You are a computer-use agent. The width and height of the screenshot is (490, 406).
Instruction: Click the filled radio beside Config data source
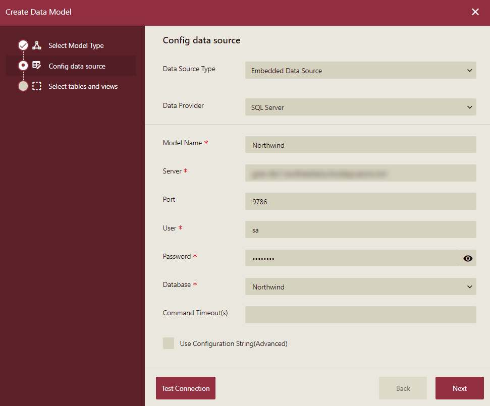click(23, 66)
